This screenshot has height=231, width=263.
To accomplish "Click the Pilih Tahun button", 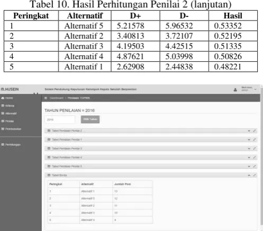I will (x=90, y=119).
